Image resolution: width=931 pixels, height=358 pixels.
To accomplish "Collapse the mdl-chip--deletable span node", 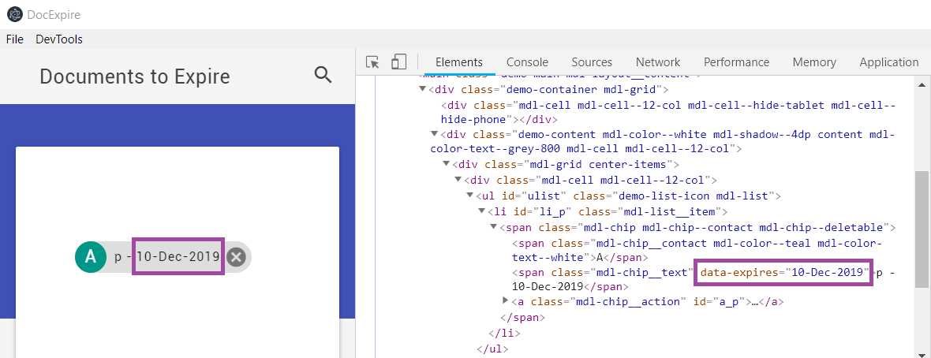I will [x=493, y=226].
